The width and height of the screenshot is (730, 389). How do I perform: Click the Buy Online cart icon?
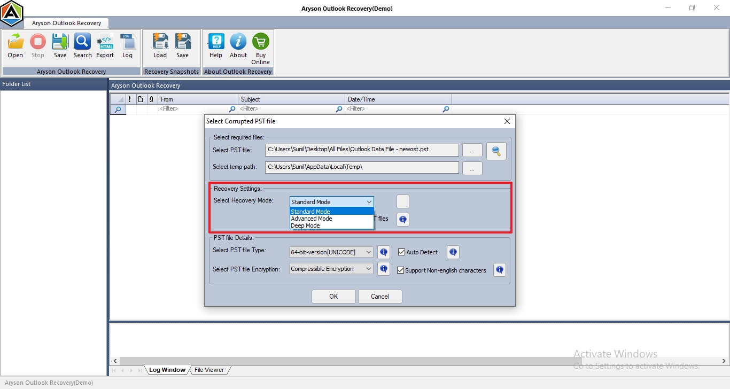click(261, 42)
